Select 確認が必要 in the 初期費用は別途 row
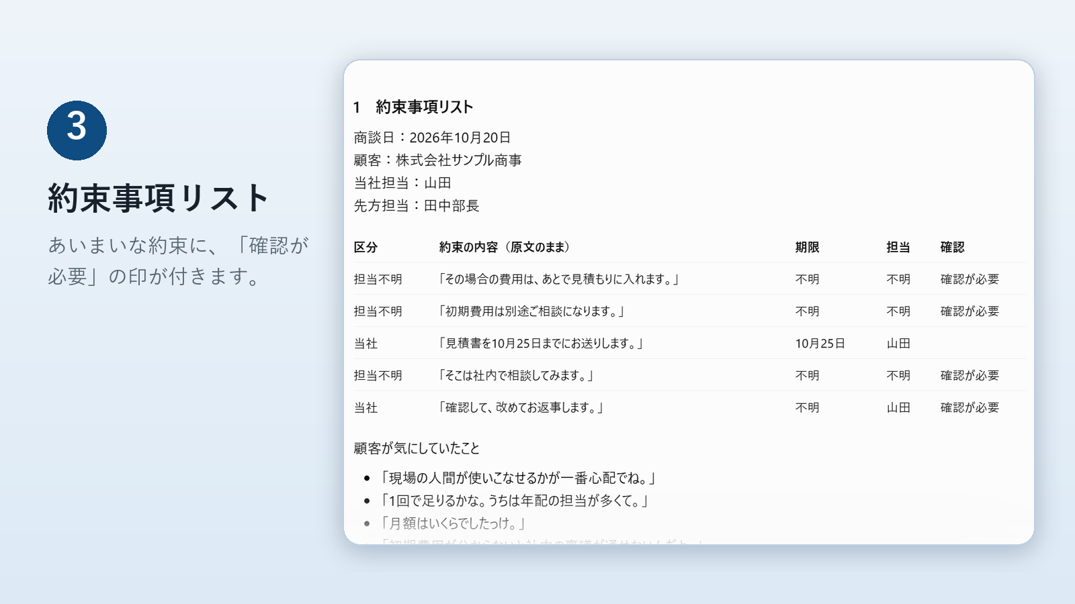 click(x=970, y=311)
